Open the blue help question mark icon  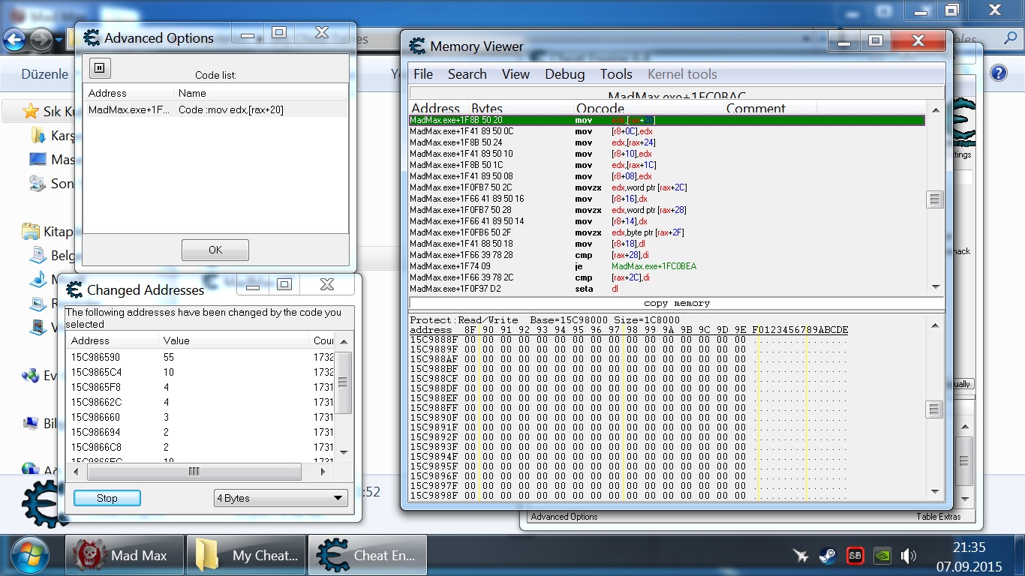[999, 73]
